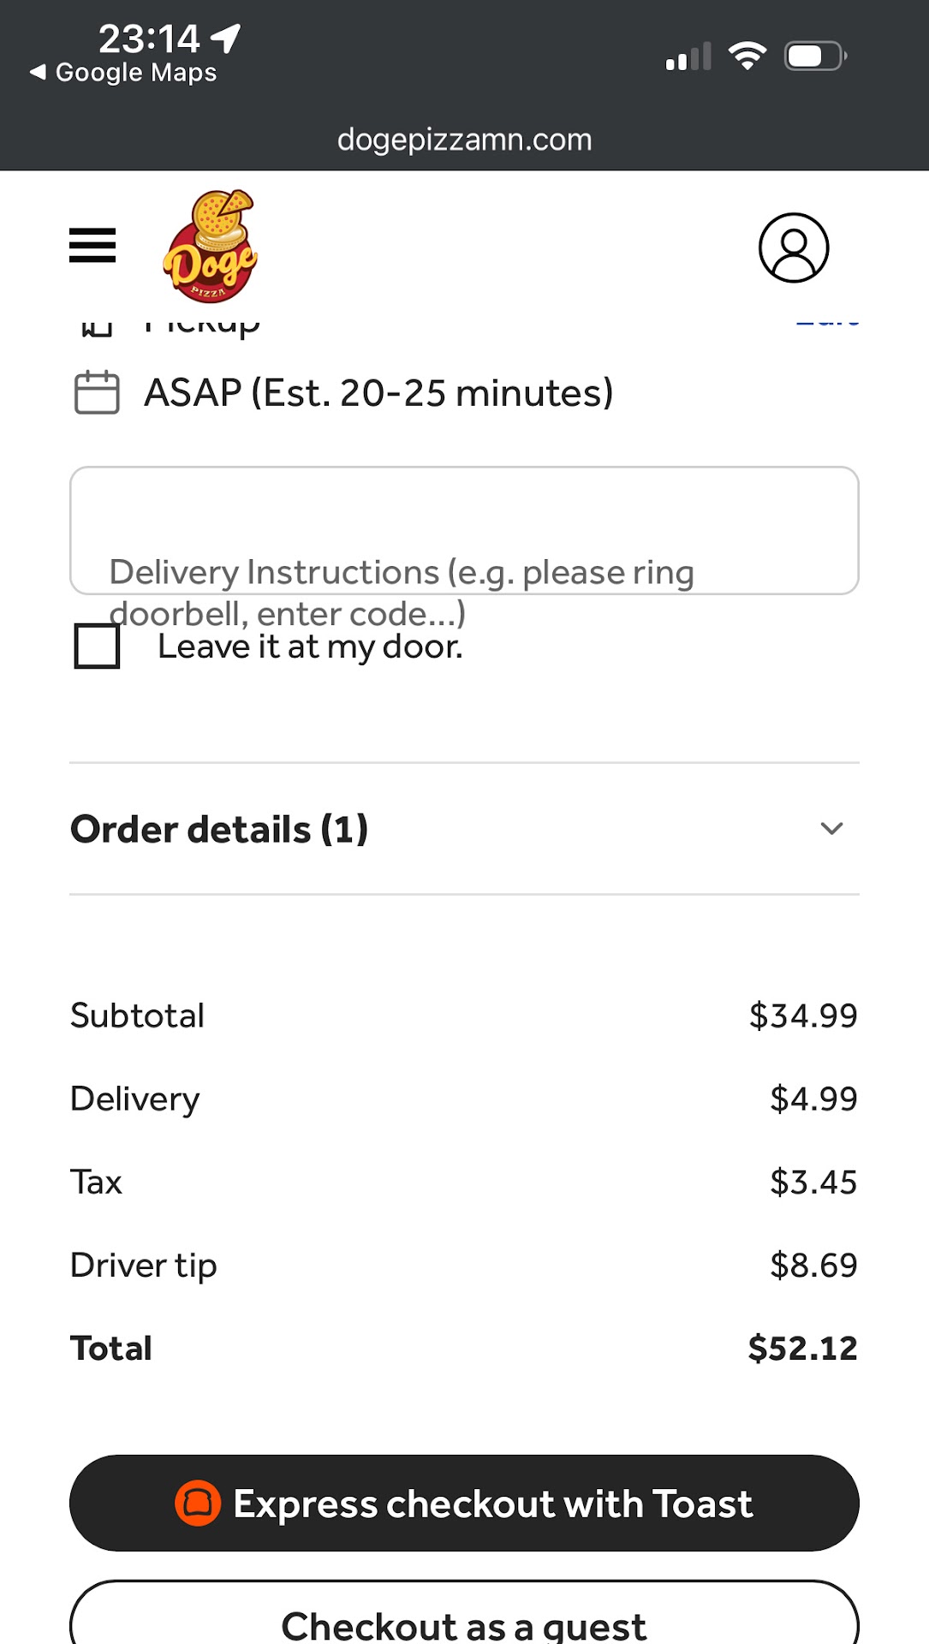Click Express checkout with Toast
Viewport: 929px width, 1644px height.
[464, 1504]
